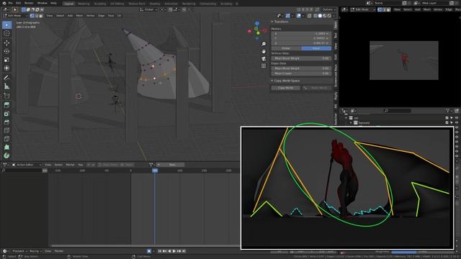The height and width of the screenshot is (259, 461).
Task: Open the Edit Mode dropdown in right viewport
Action: 362,9
